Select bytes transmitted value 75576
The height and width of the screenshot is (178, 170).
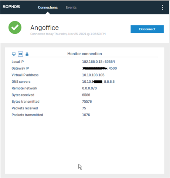point(87,102)
